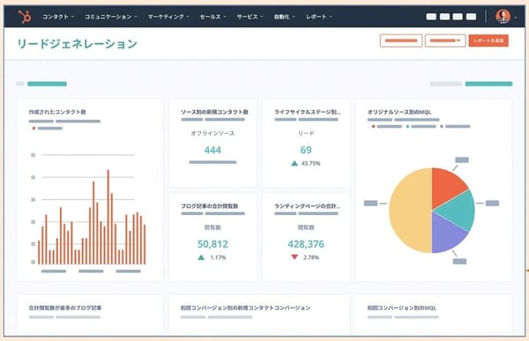Open the コンタクト menu
The height and width of the screenshot is (341, 529).
pyautogui.click(x=58, y=17)
